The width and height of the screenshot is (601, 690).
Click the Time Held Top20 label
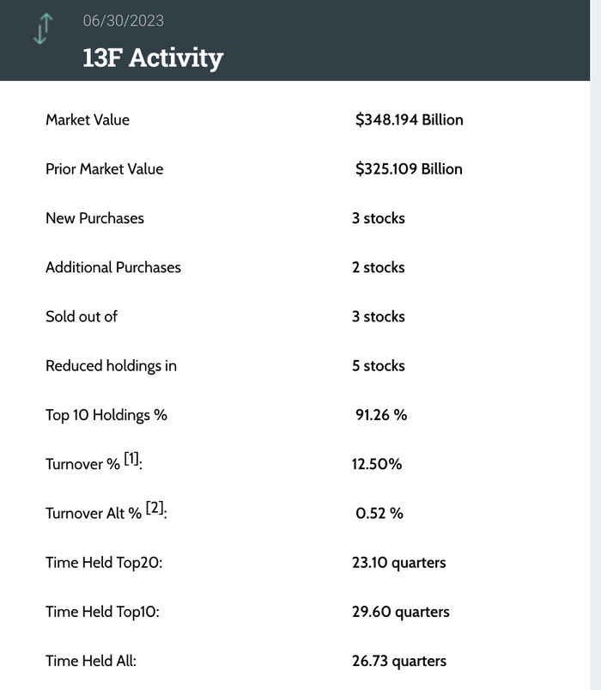tap(104, 563)
